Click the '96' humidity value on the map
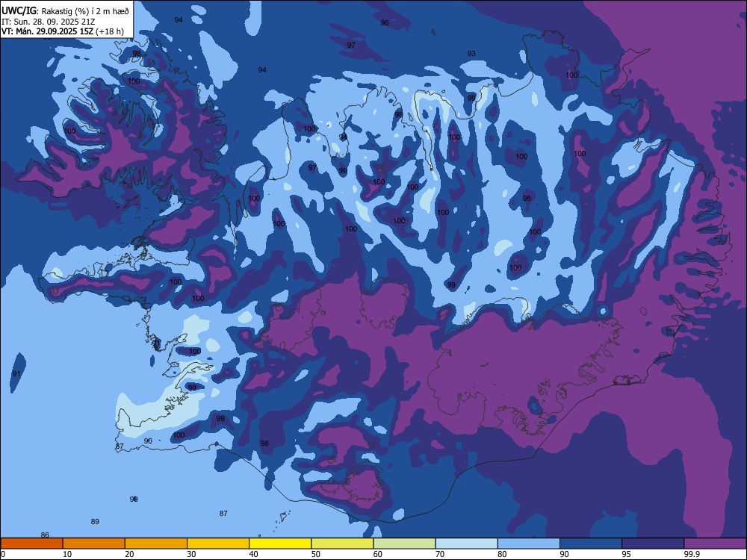The image size is (747, 560). click(385, 23)
